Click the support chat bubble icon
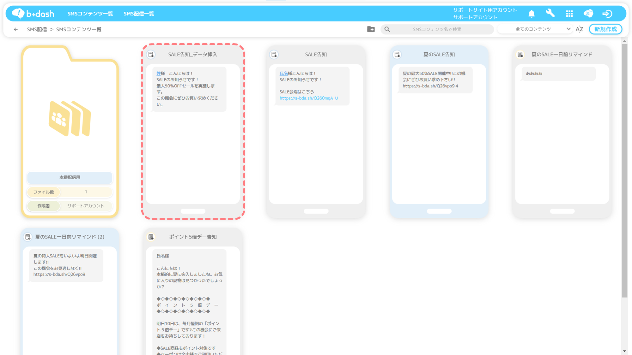632x355 pixels. click(x=588, y=14)
